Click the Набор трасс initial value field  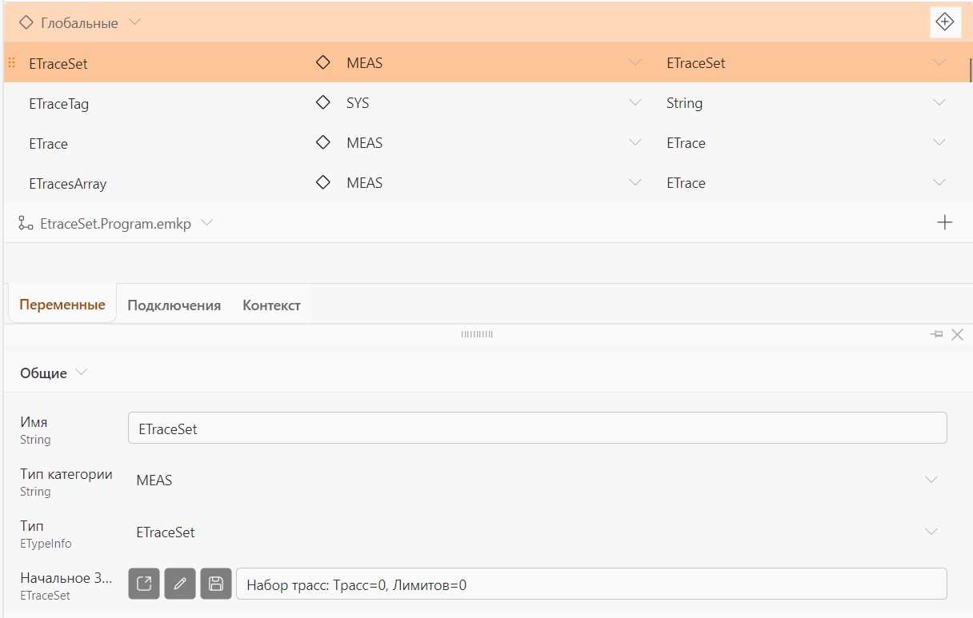point(591,584)
